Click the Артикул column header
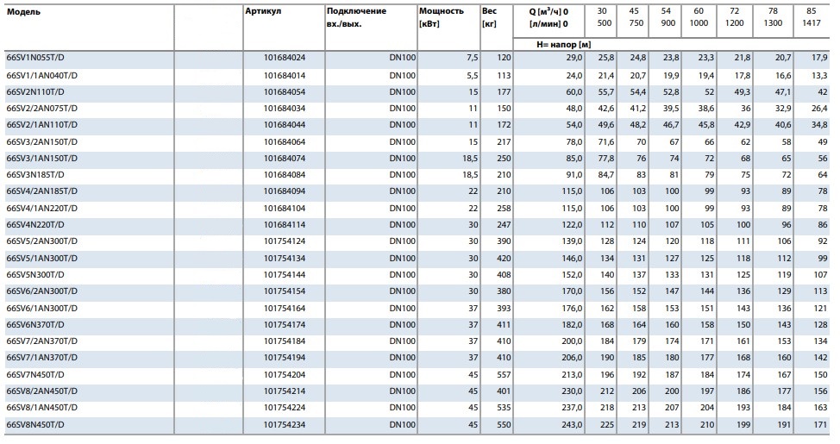Screen dimensions: 840x444 [262, 11]
